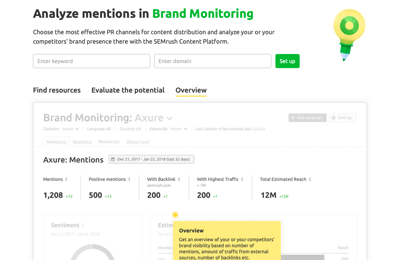The height and width of the screenshot is (260, 400).
Task: Click the green Set up button
Action: coord(287,61)
